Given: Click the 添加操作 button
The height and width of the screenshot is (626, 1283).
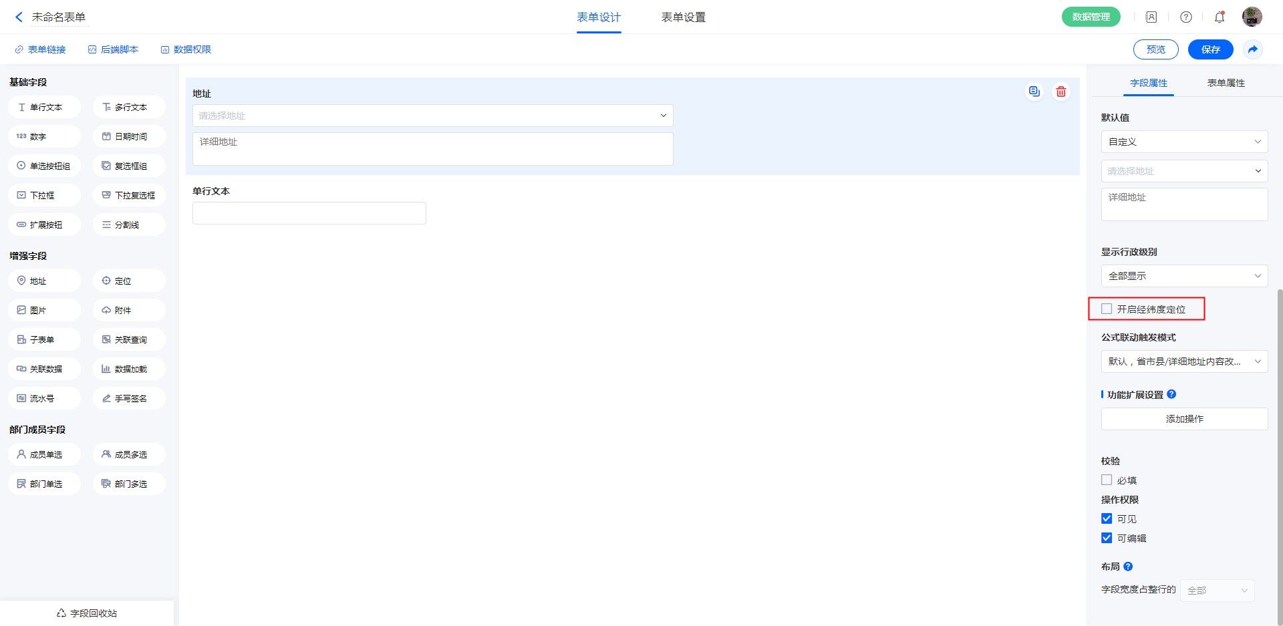Looking at the screenshot, I should pos(1183,419).
